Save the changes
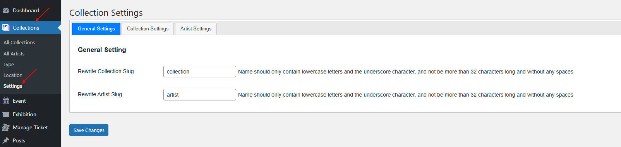Image resolution: width=621 pixels, height=147 pixels. pyautogui.click(x=89, y=130)
